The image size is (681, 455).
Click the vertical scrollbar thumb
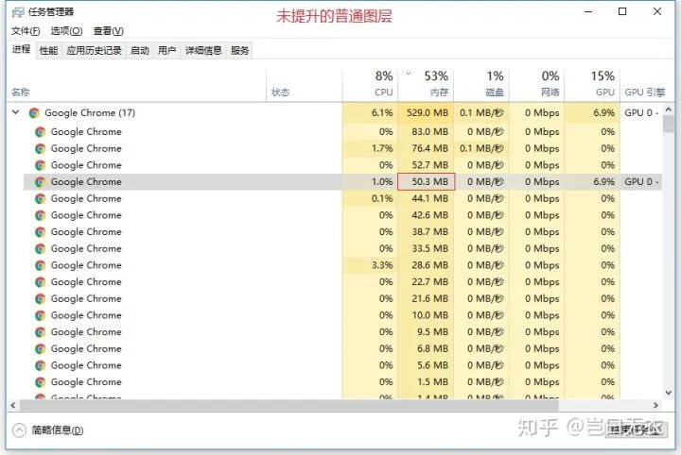669,125
